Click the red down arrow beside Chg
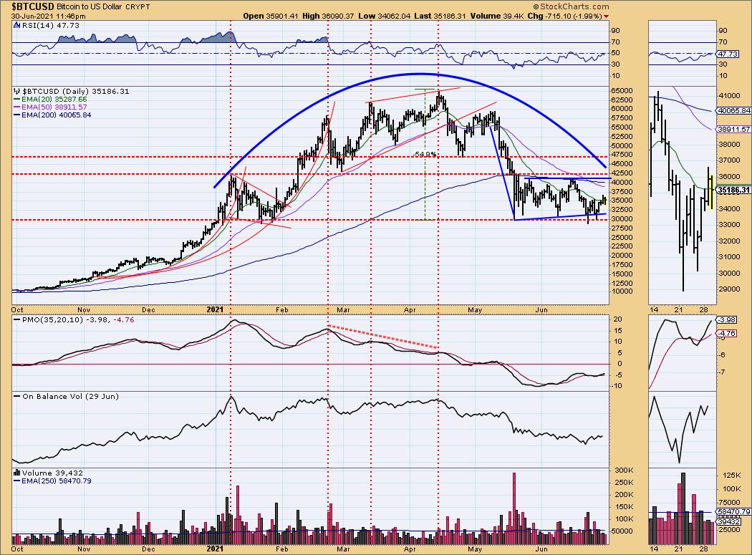 point(606,16)
